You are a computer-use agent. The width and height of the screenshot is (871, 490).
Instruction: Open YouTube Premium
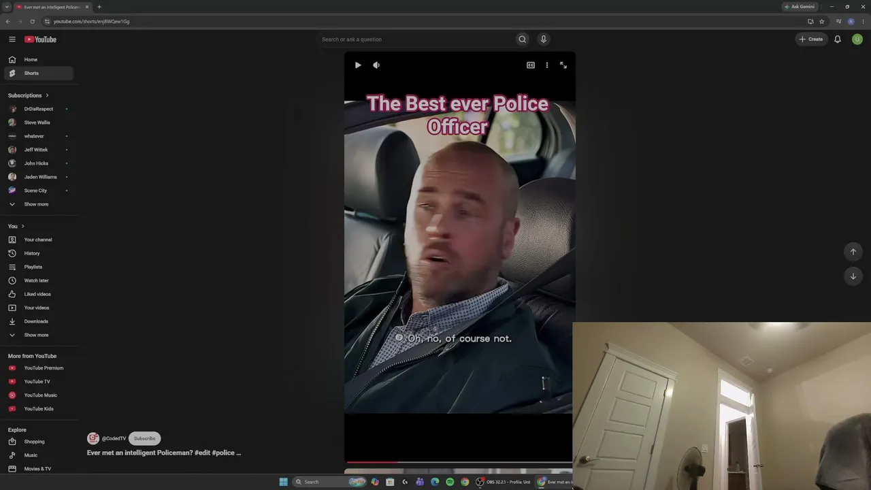tap(39, 368)
